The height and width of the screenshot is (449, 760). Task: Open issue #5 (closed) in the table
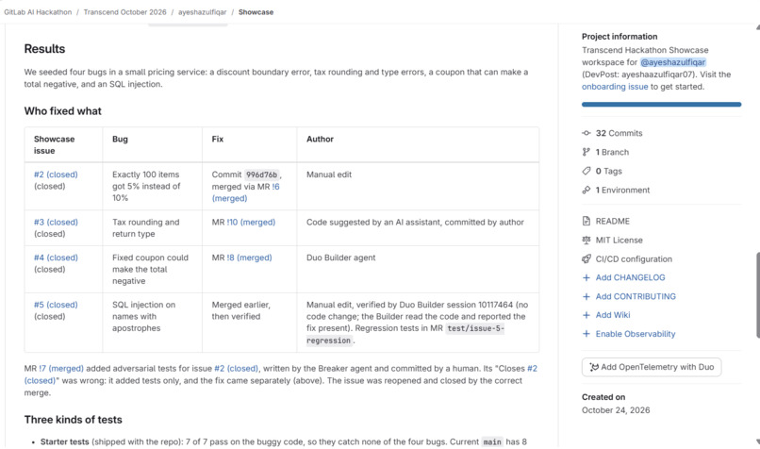[56, 305]
